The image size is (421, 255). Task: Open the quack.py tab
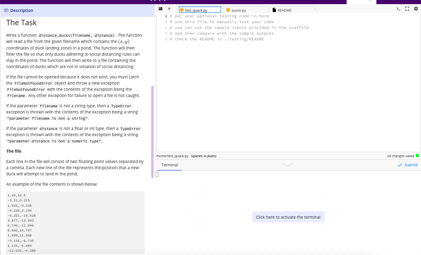239,10
